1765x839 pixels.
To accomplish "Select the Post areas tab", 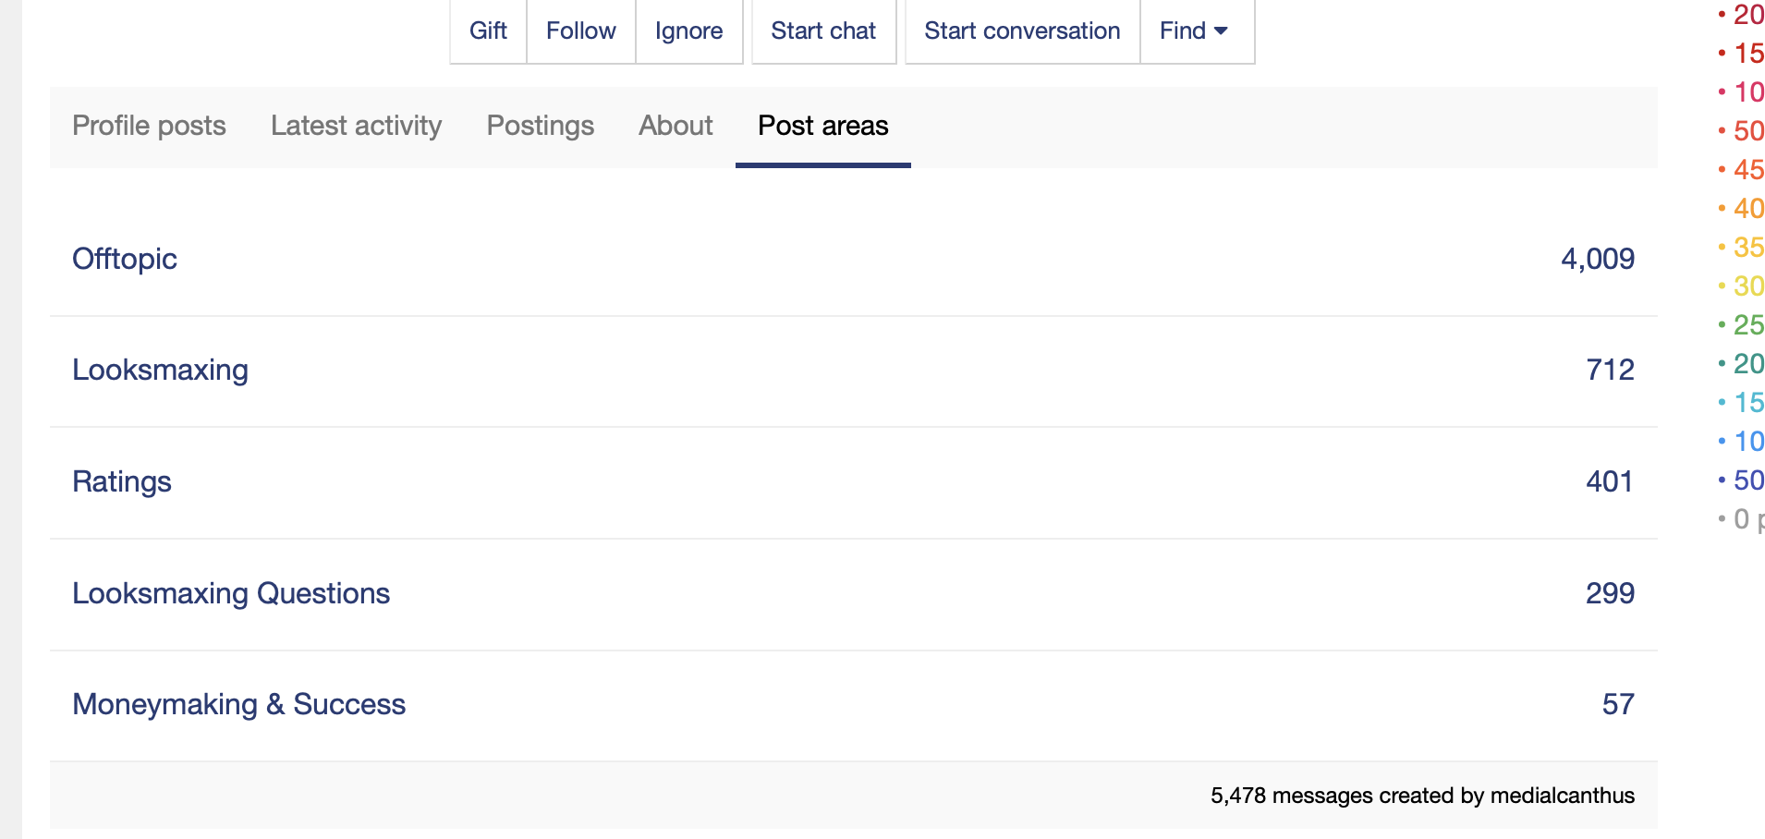I will pos(822,126).
